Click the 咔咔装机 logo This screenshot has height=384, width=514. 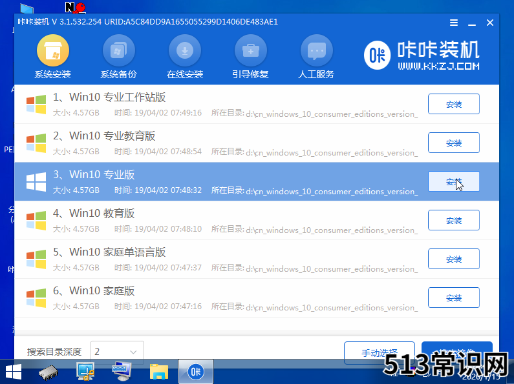click(x=422, y=55)
